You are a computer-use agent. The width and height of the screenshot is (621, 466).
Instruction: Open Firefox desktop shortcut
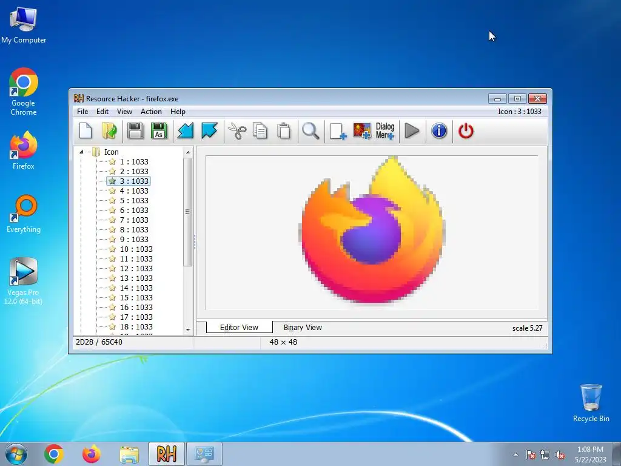click(24, 150)
